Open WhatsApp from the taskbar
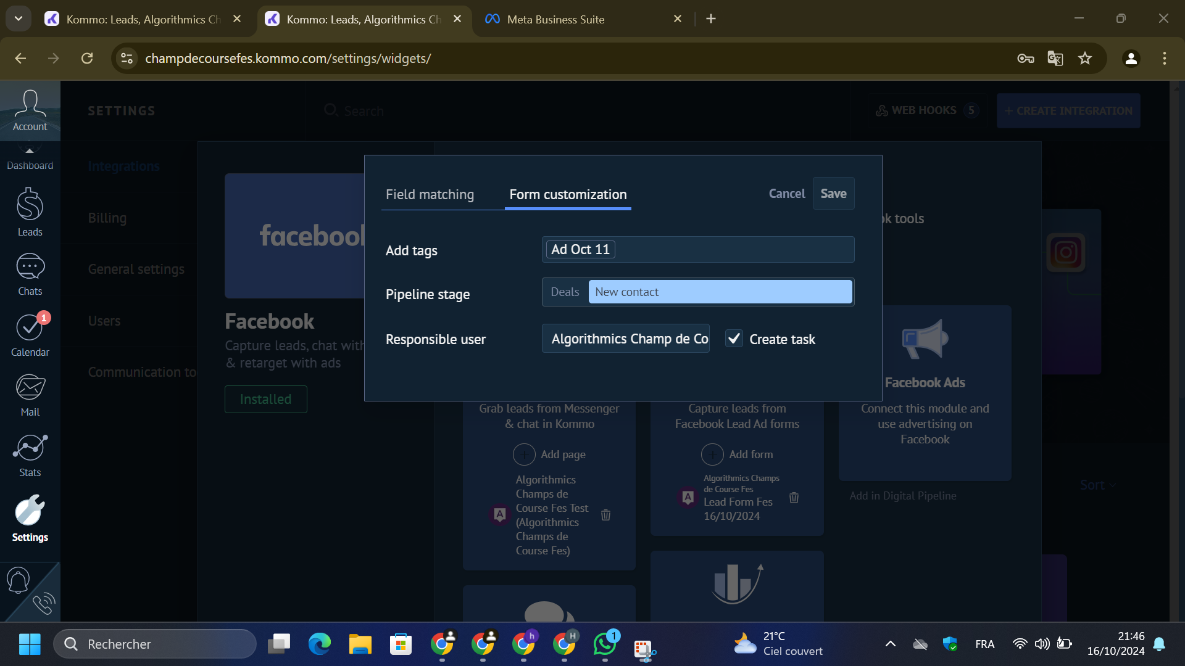The image size is (1185, 666). tap(604, 644)
